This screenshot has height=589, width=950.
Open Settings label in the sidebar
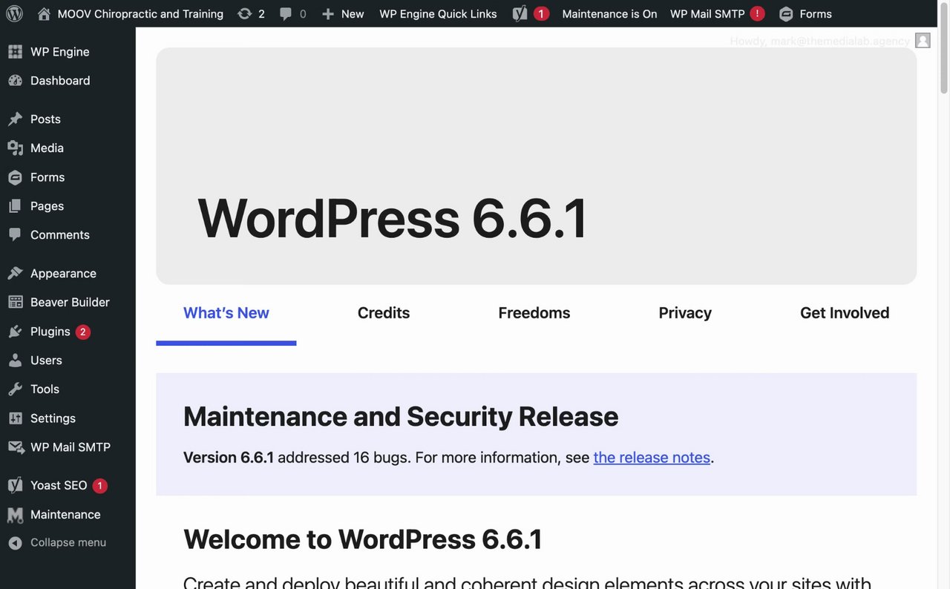point(53,418)
